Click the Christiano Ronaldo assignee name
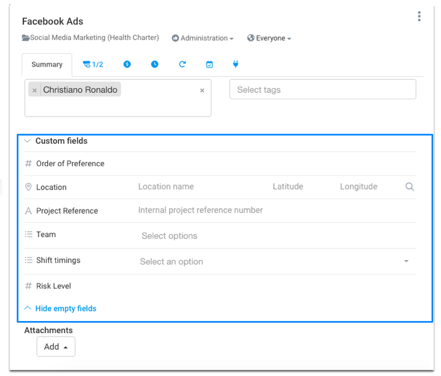 pyautogui.click(x=80, y=89)
